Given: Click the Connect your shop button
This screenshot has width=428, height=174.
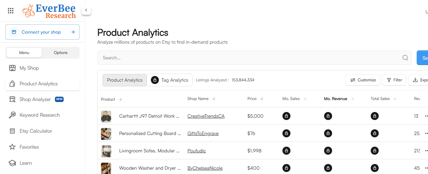Looking at the screenshot, I should tap(42, 32).
